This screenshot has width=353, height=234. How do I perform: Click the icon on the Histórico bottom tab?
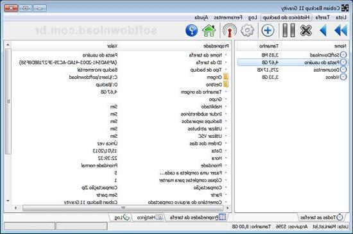pyautogui.click(x=159, y=217)
